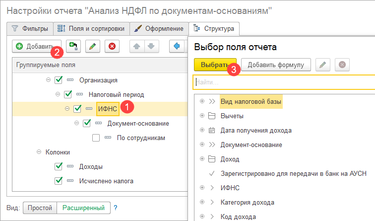
Task: Uncheck the Доходы column checkbox
Action: point(59,166)
